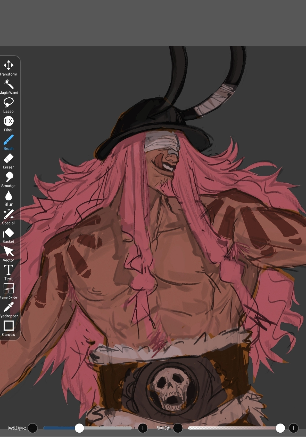Select the Magic Wand tool
The width and height of the screenshot is (306, 437).
[x=9, y=87]
